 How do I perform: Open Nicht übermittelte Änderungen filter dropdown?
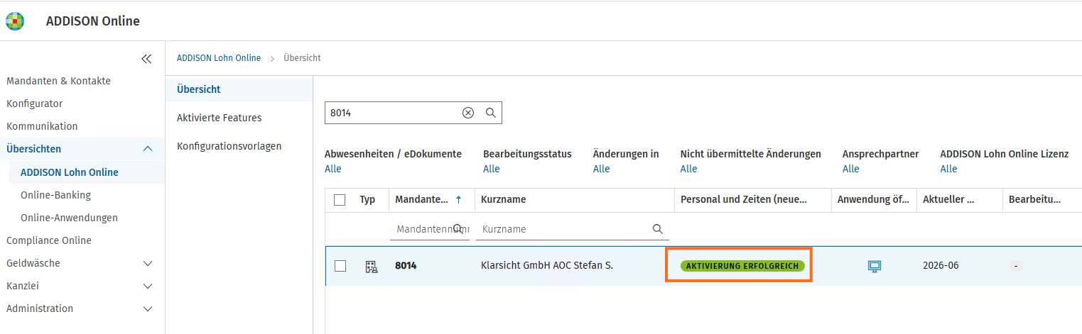[688, 169]
